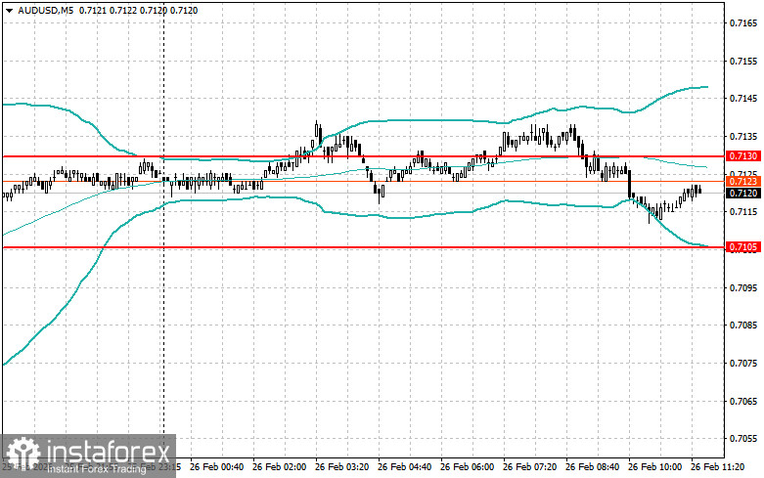Image resolution: width=764 pixels, height=478 pixels.
Task: Click the chart title collapse arrow beside AUDUSD
Action: (9, 10)
